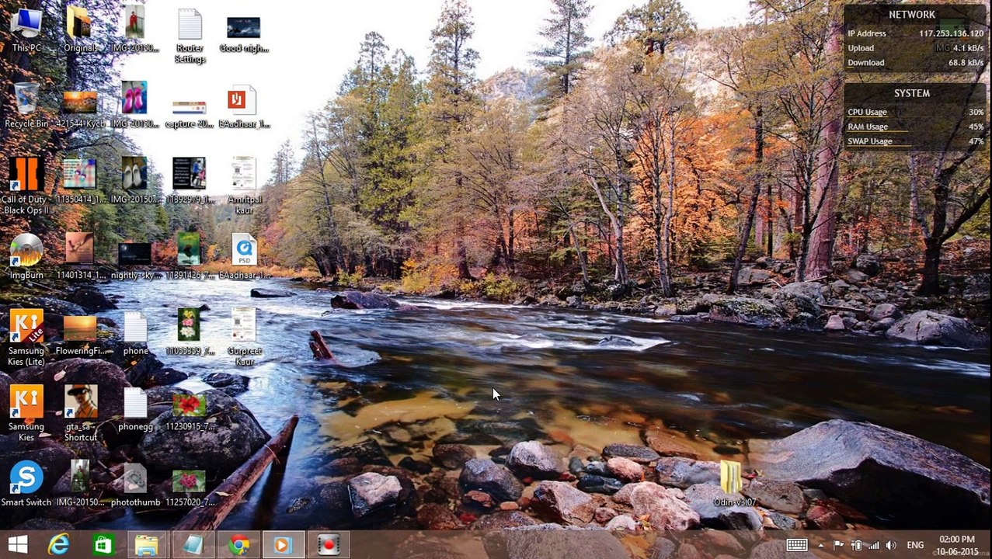
Task: Open the Windows Store from the taskbar
Action: [103, 545]
